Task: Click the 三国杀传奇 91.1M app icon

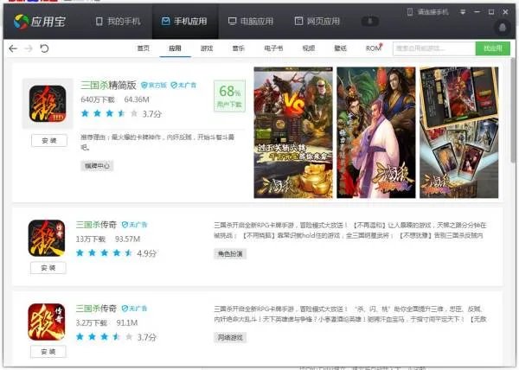Action: (x=47, y=322)
